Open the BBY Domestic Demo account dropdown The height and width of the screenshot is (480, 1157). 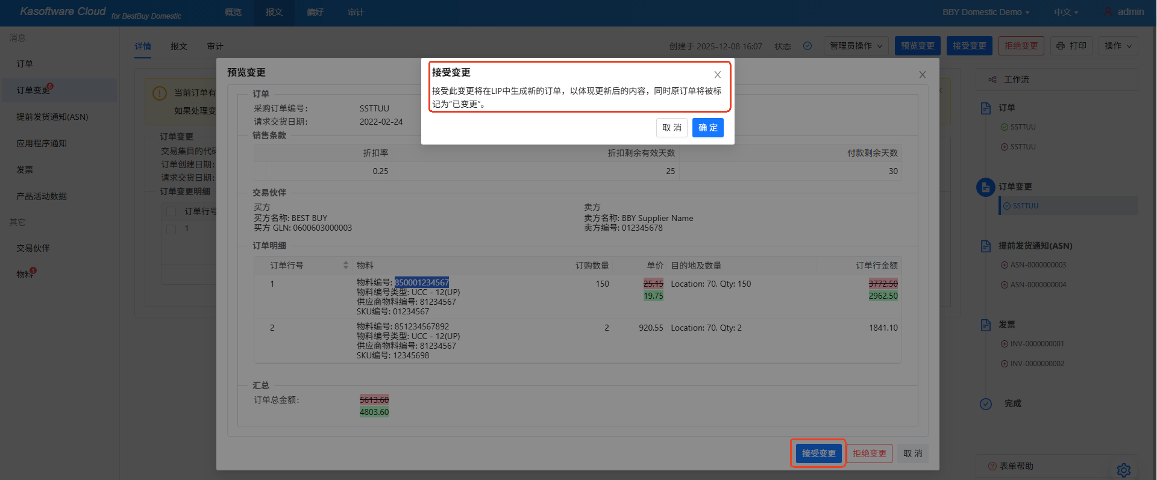986,12
